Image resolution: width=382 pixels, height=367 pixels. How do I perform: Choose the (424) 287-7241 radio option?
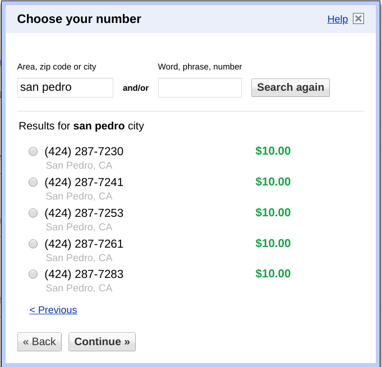tap(33, 182)
